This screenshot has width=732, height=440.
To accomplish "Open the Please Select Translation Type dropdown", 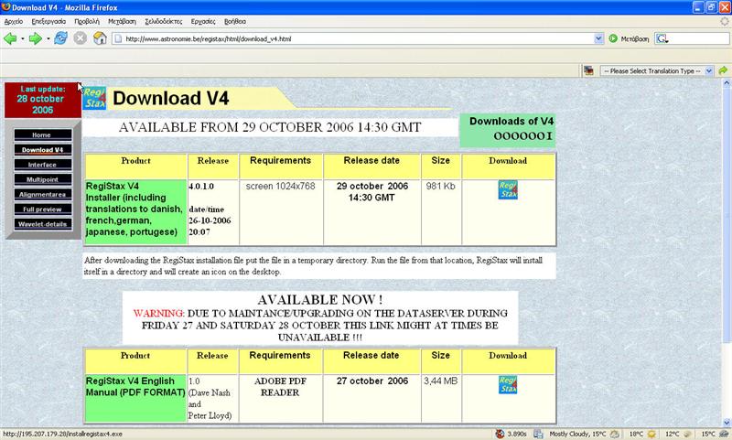I will [657, 71].
